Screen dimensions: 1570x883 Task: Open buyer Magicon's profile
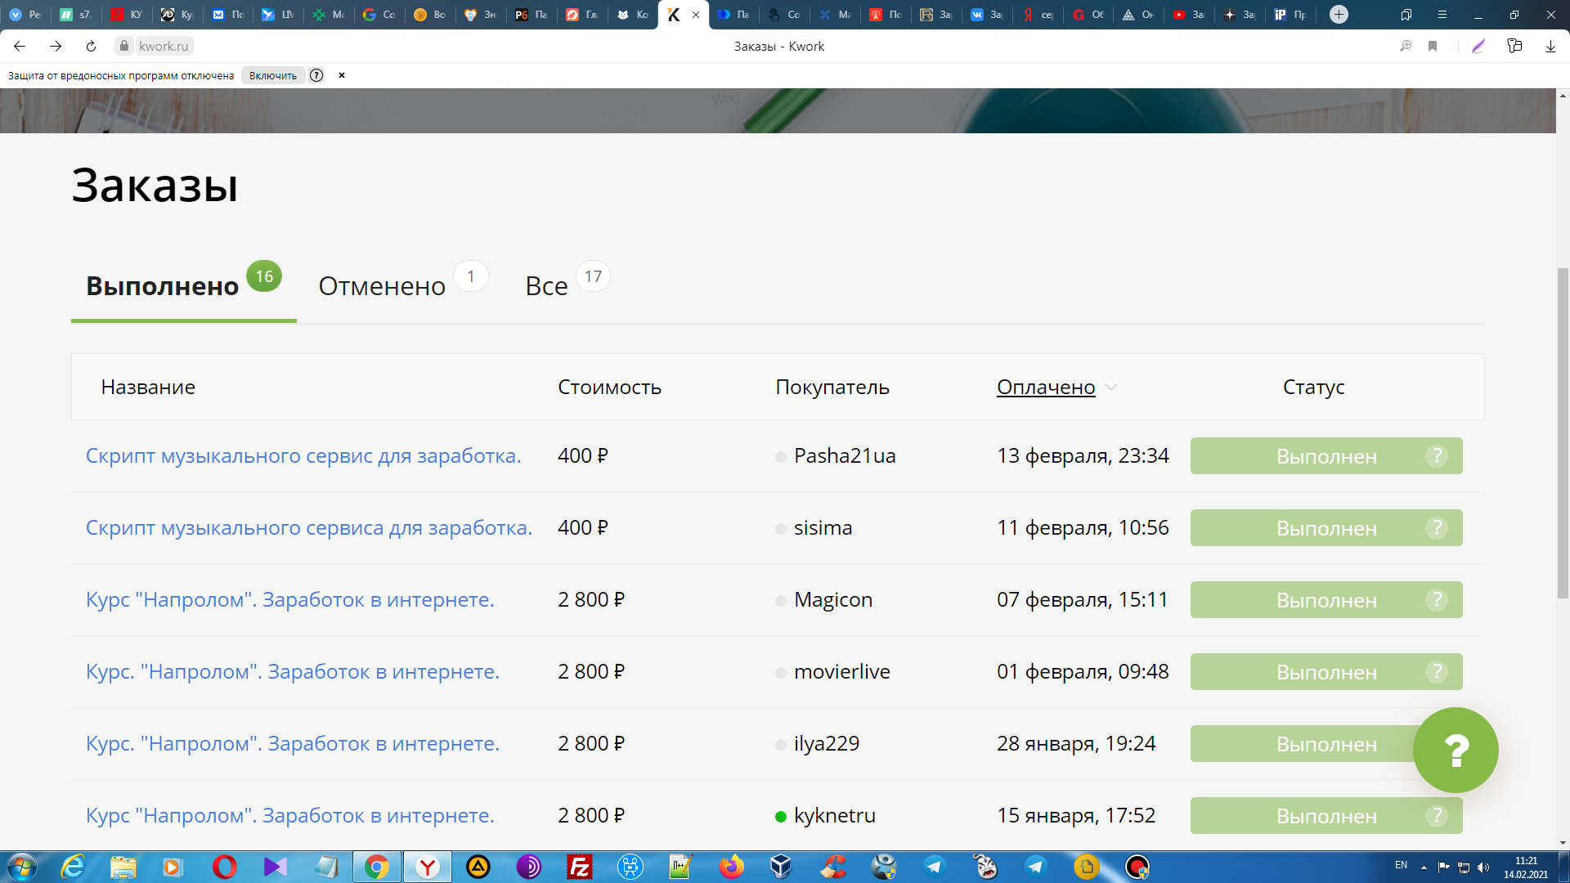[x=833, y=600]
